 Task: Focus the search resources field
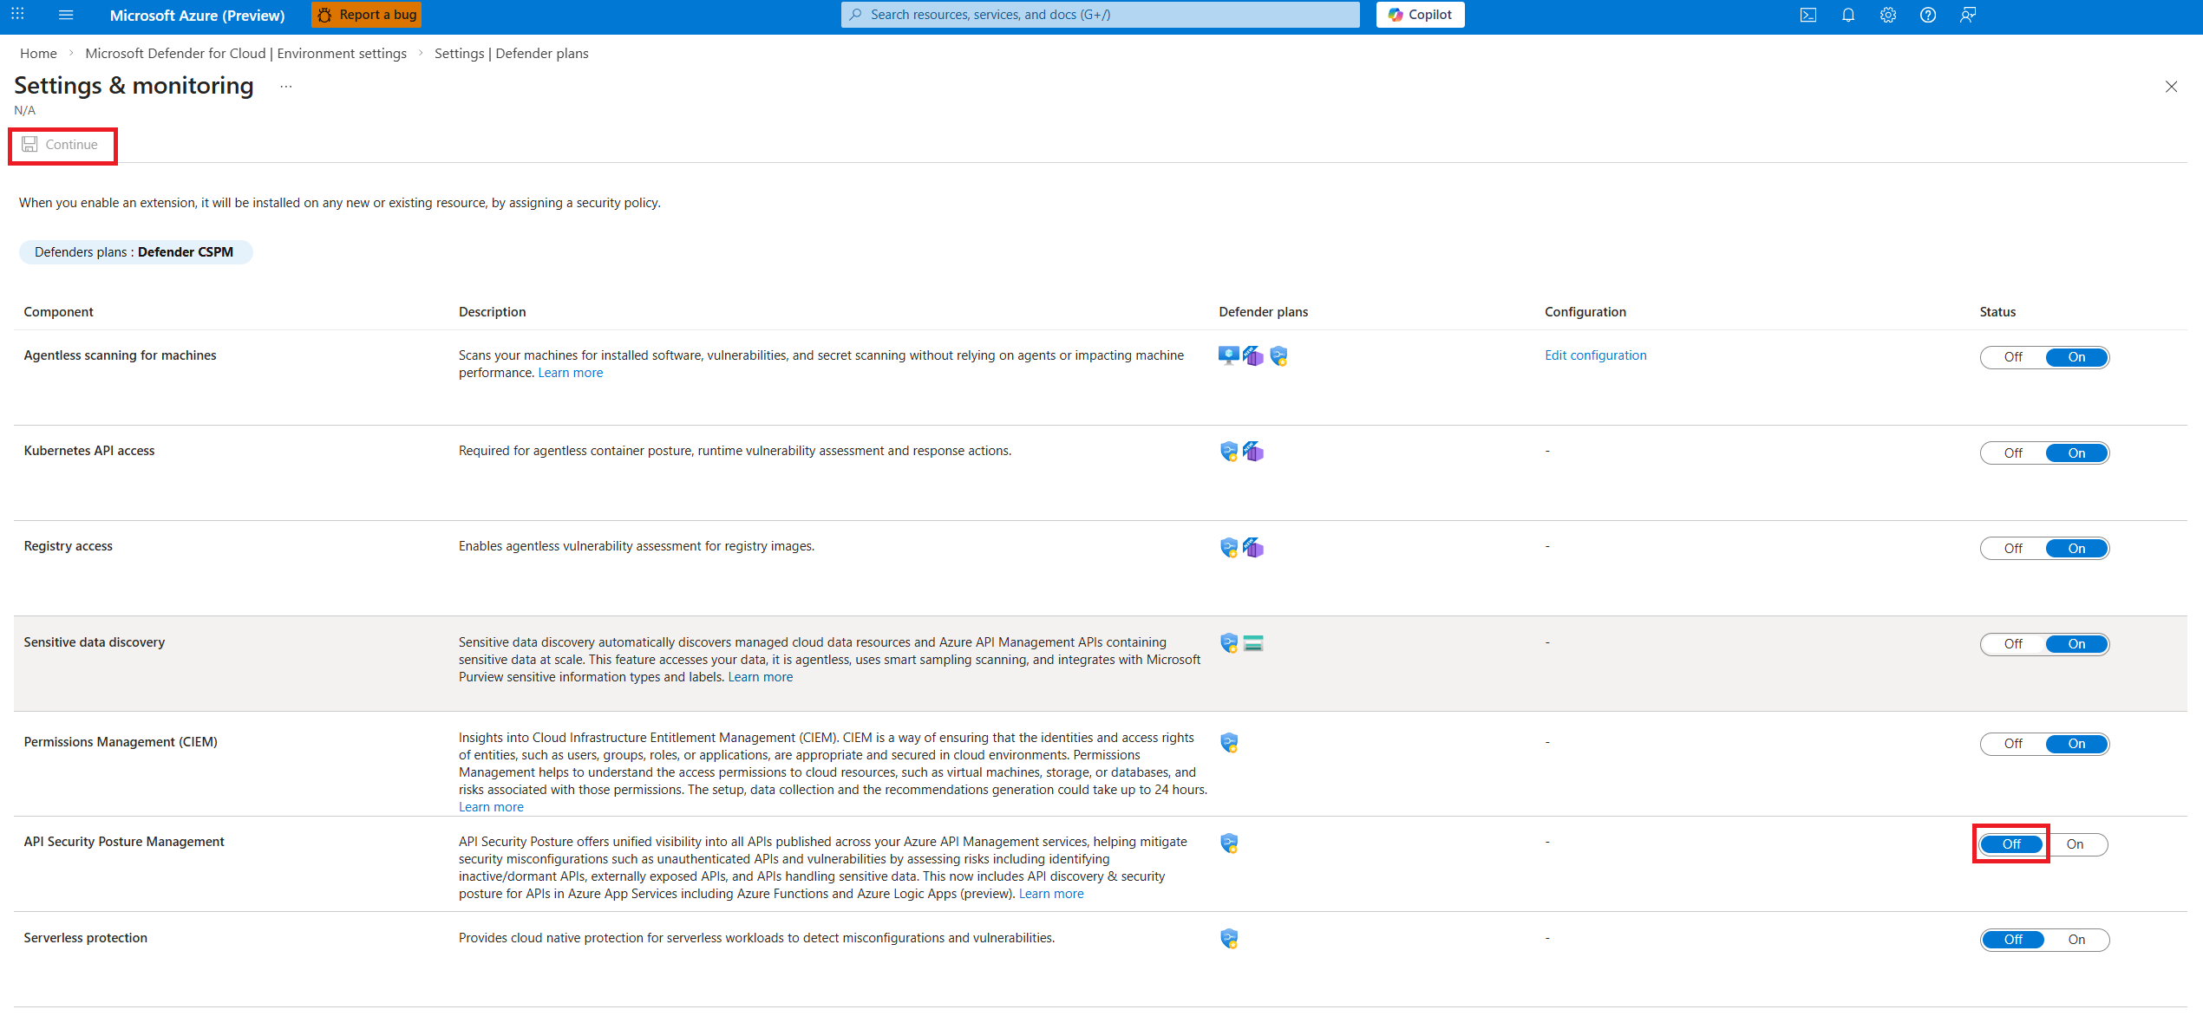[x=1101, y=15]
